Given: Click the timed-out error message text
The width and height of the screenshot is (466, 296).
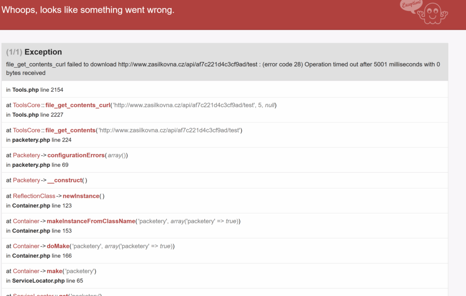Looking at the screenshot, I should pyautogui.click(x=223, y=69).
